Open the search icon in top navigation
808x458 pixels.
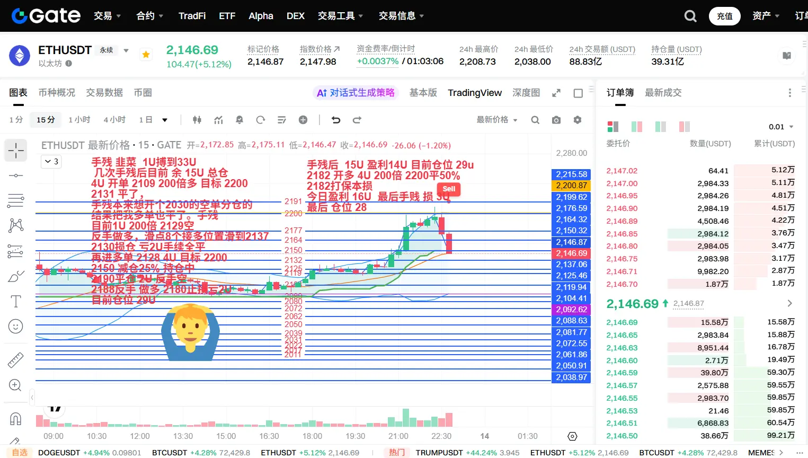coord(690,16)
